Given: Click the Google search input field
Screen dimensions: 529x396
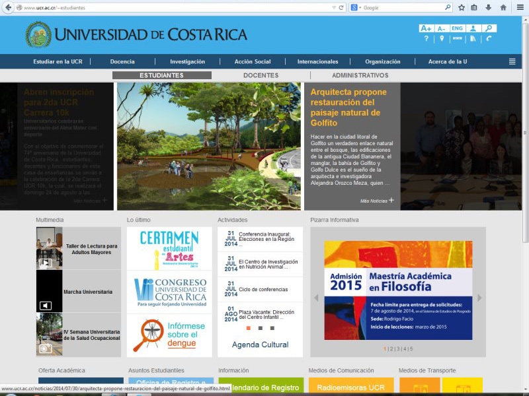Looking at the screenshot, I should [x=403, y=7].
